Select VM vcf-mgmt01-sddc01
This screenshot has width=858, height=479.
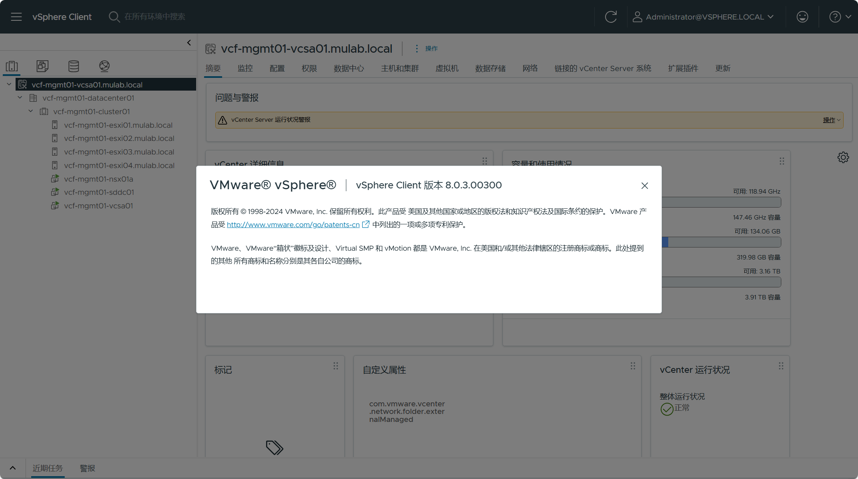click(99, 192)
